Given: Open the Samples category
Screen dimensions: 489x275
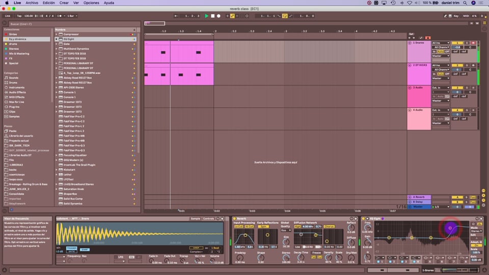Looking at the screenshot, I should [x=14, y=117].
